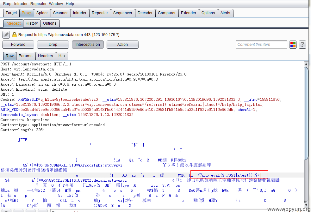Select the Intercept sub-tab
Image resolution: width=311 pixels, height=212 pixels.
13,23
